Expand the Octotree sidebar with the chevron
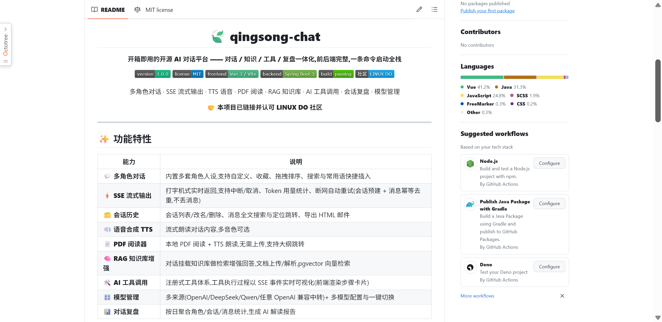Image resolution: width=662 pixels, height=322 pixels. [5, 29]
